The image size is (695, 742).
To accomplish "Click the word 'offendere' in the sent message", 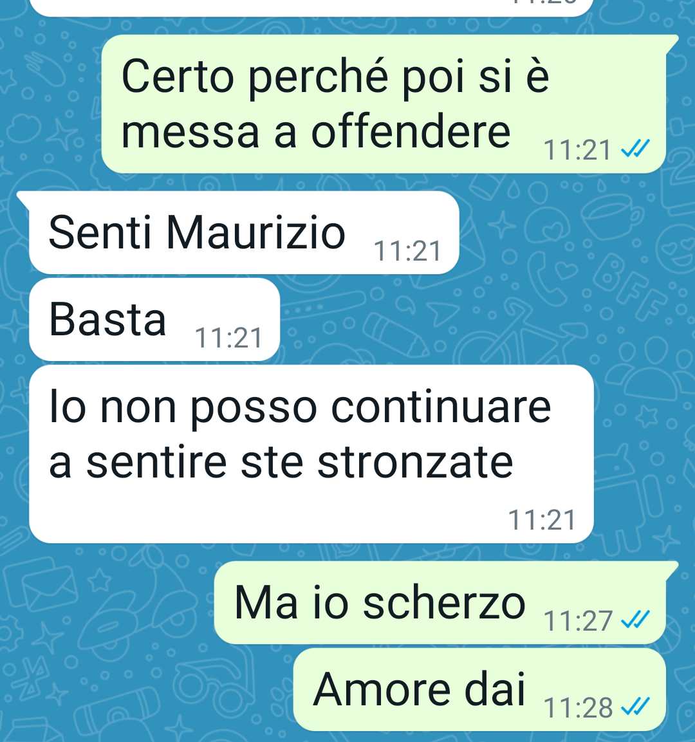I will (411, 131).
